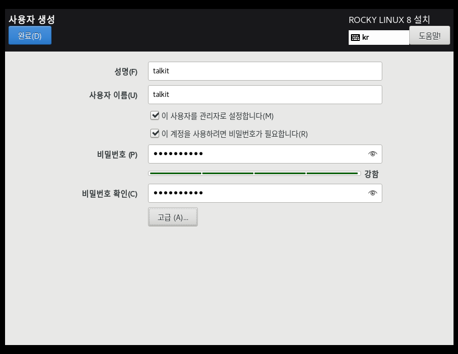Reveal the password via the 비밀번호 (P) eye icon

(x=372, y=154)
